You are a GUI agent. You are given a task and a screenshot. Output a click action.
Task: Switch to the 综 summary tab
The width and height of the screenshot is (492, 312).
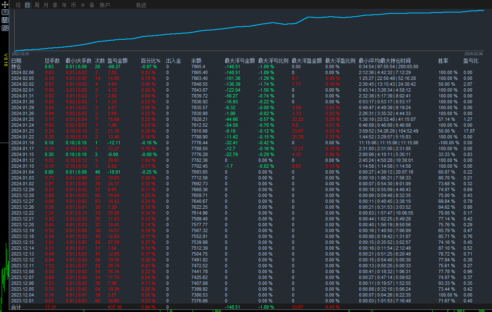(18, 5)
